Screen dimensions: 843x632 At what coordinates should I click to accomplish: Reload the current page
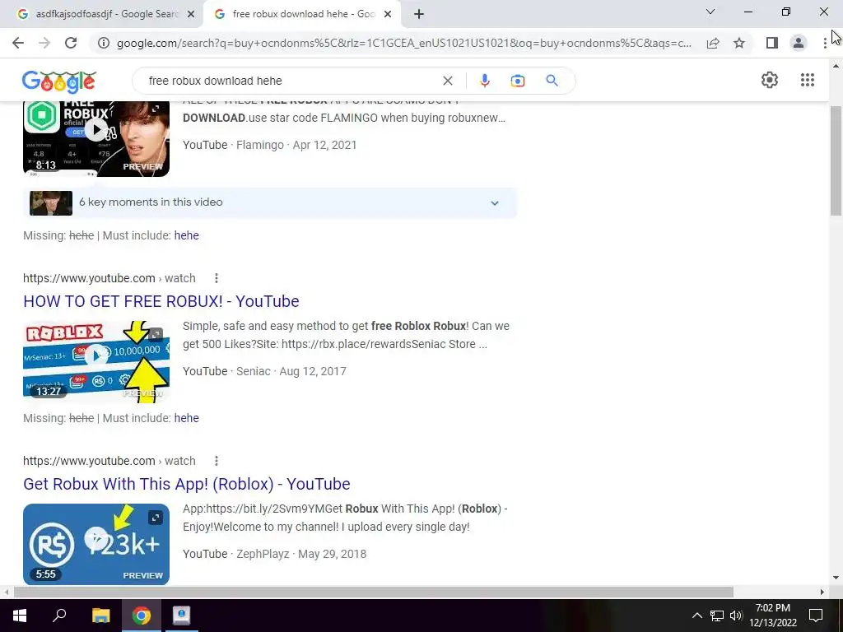pos(71,43)
